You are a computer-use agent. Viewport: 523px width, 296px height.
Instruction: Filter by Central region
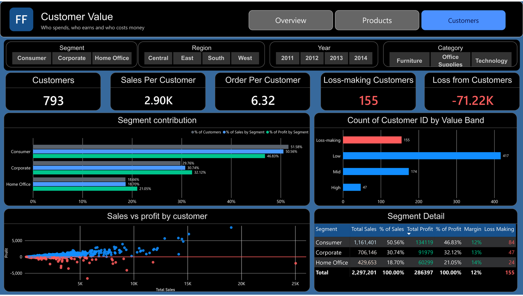158,58
